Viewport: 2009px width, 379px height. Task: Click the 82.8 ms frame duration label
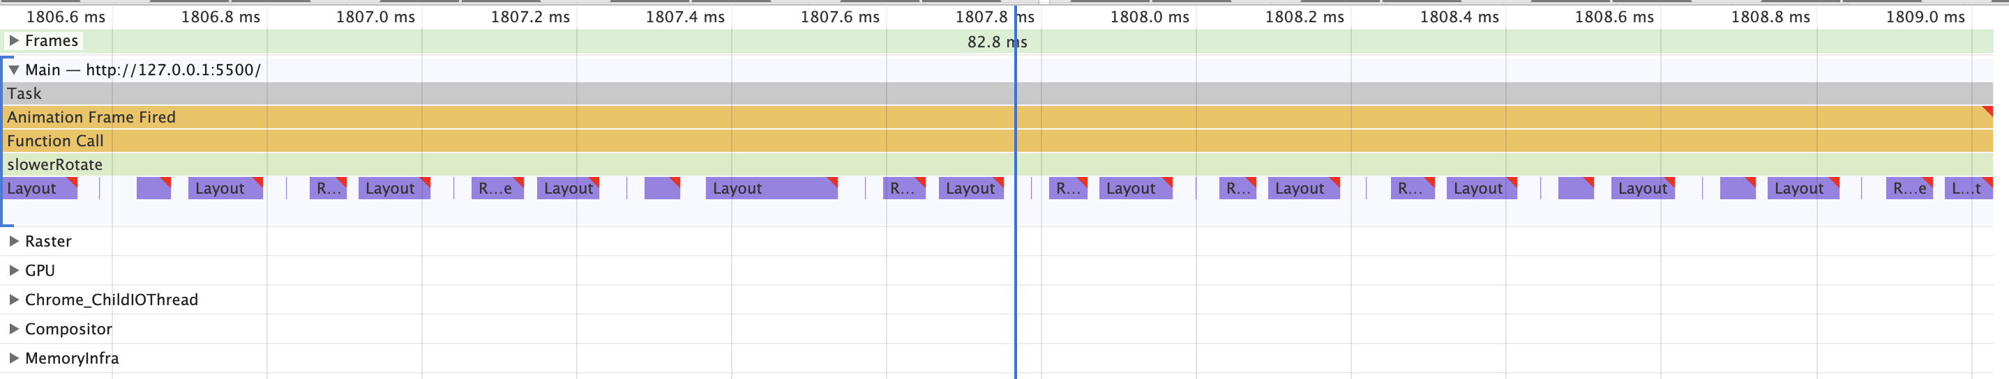click(997, 42)
